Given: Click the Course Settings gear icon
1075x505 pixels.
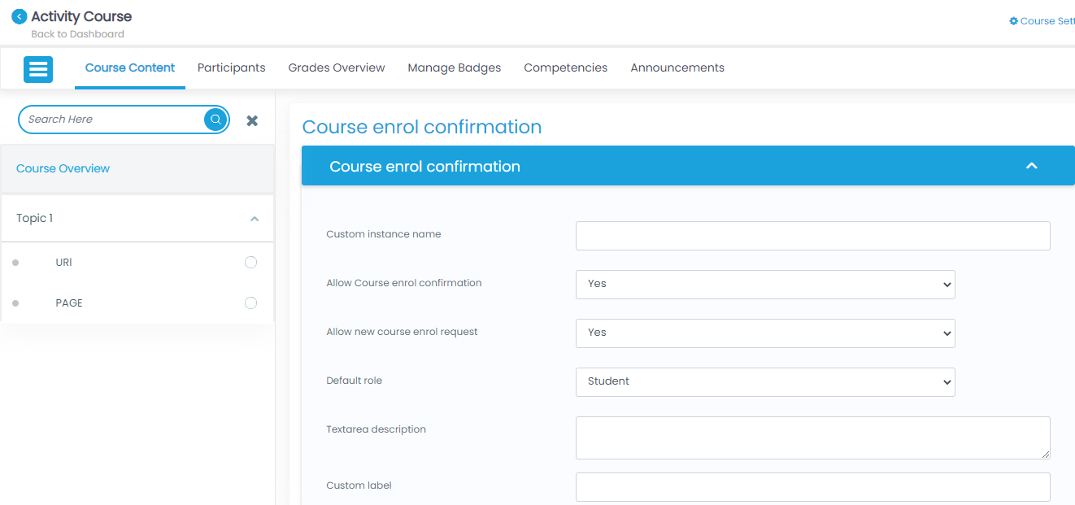Looking at the screenshot, I should tap(1013, 21).
